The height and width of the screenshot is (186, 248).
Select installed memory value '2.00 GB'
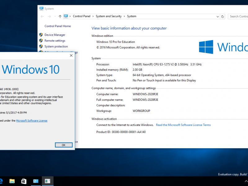coord(137,70)
